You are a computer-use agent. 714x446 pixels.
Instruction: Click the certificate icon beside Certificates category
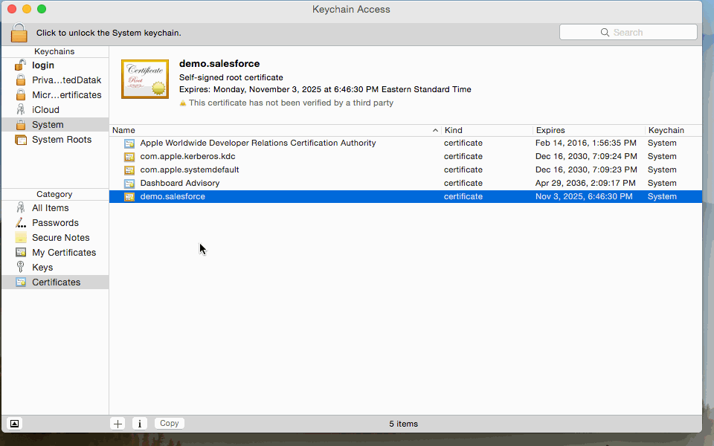coord(21,282)
